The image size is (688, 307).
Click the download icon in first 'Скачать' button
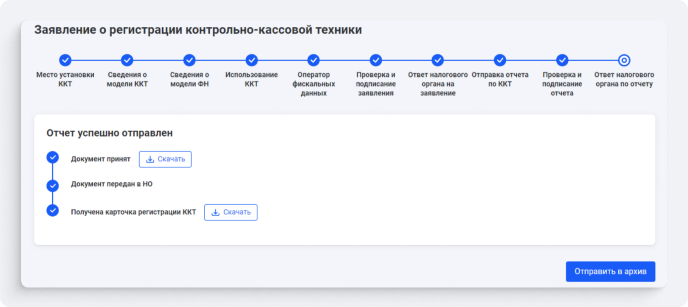point(150,159)
